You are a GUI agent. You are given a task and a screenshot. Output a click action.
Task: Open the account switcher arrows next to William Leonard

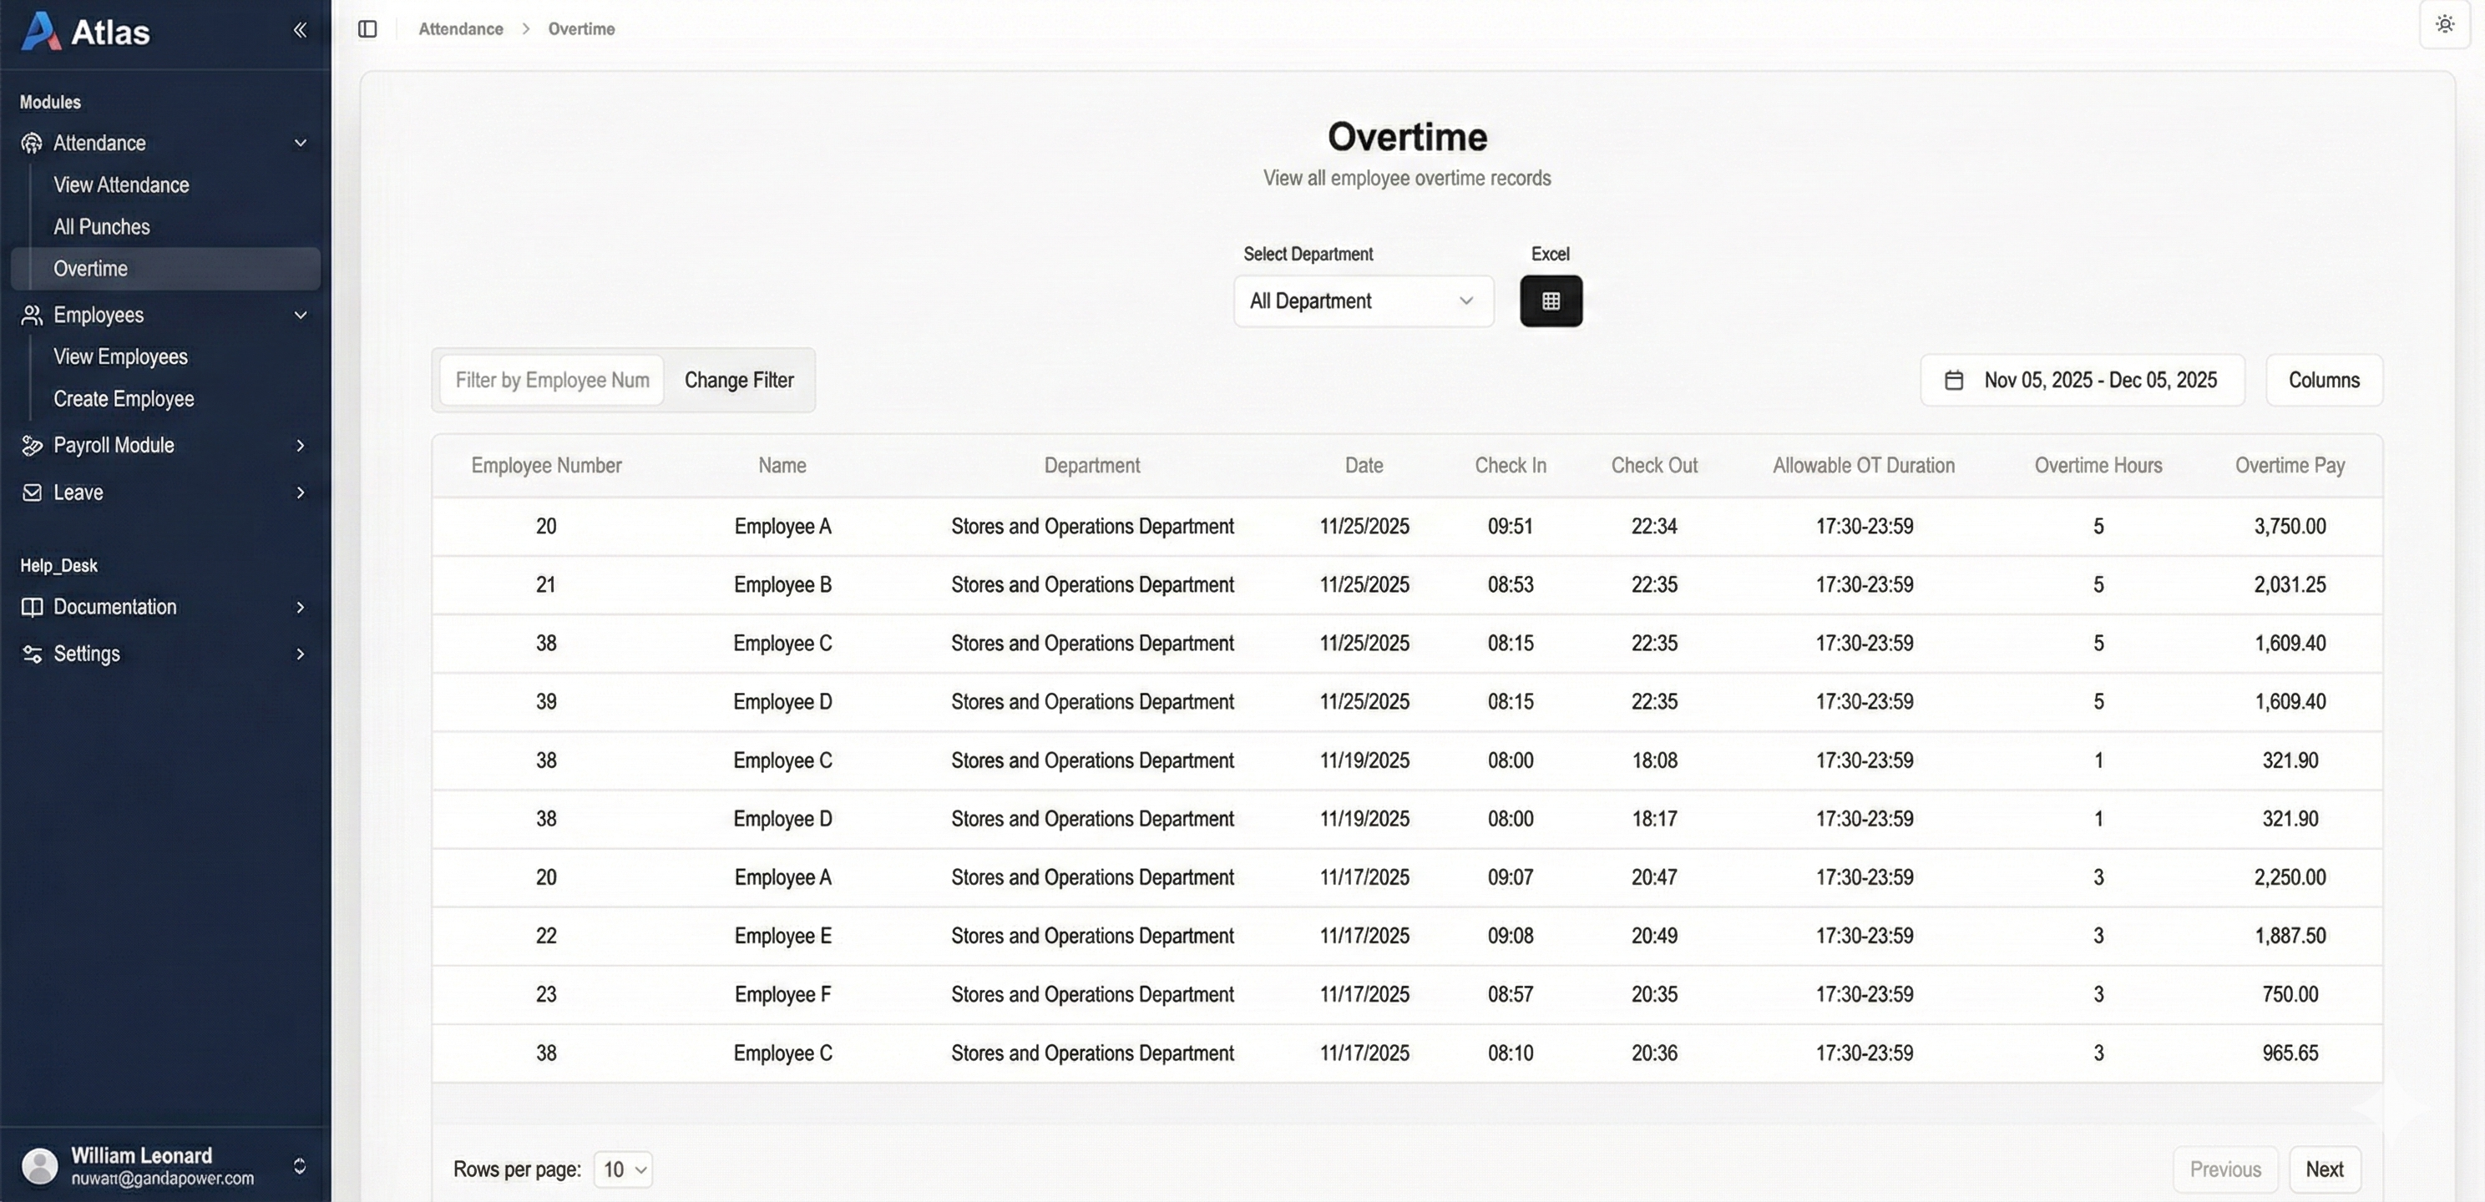[300, 1164]
